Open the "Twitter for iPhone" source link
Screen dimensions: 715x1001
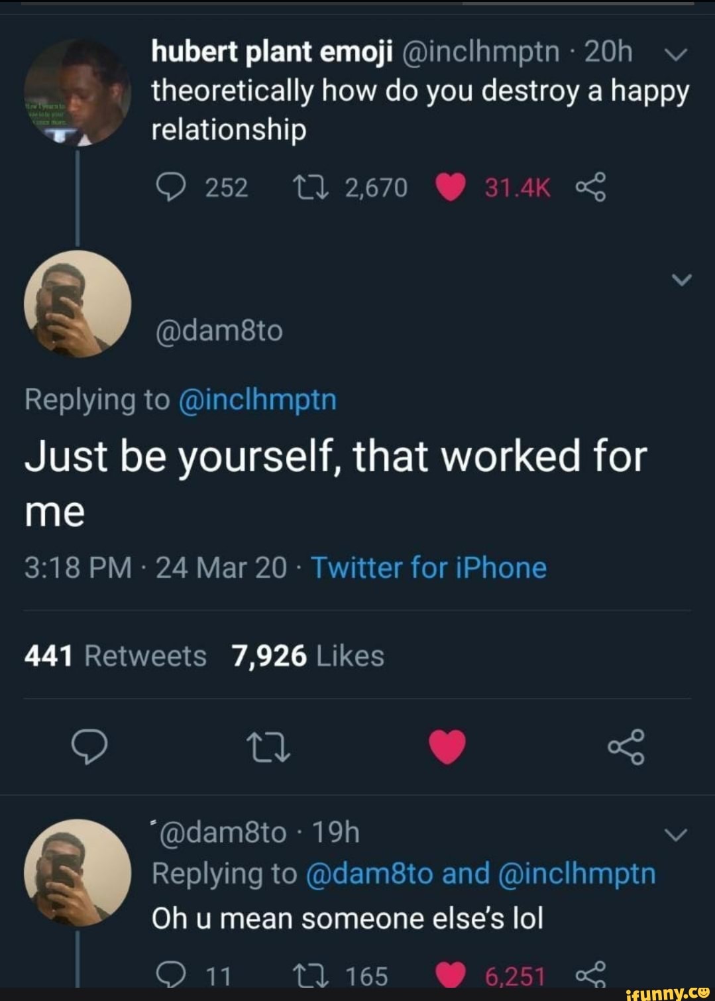tap(429, 568)
